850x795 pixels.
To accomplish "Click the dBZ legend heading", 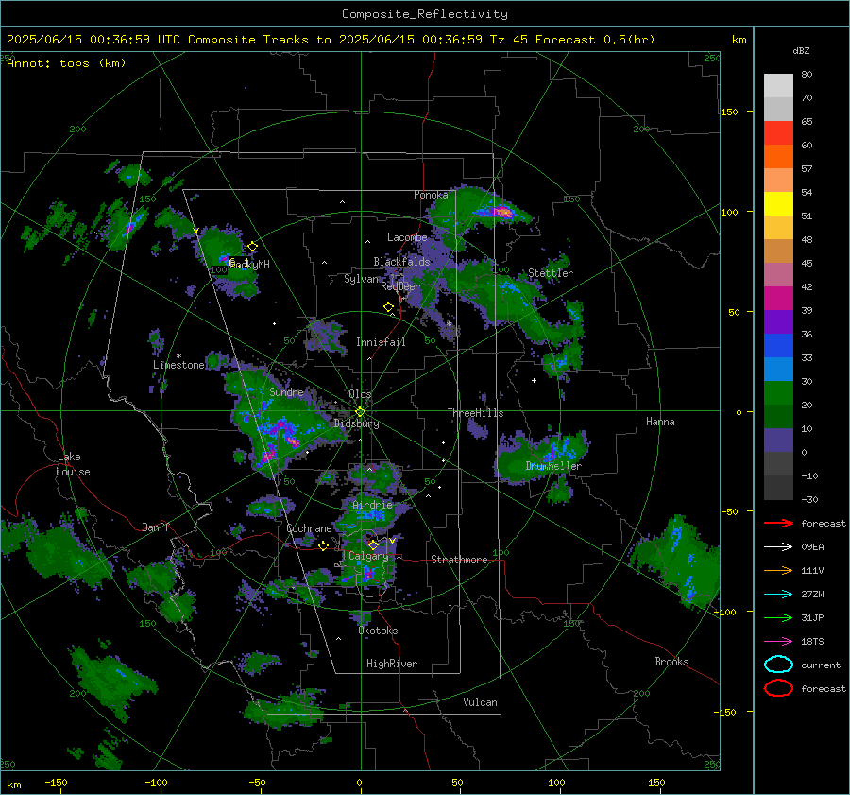I will pos(801,50).
